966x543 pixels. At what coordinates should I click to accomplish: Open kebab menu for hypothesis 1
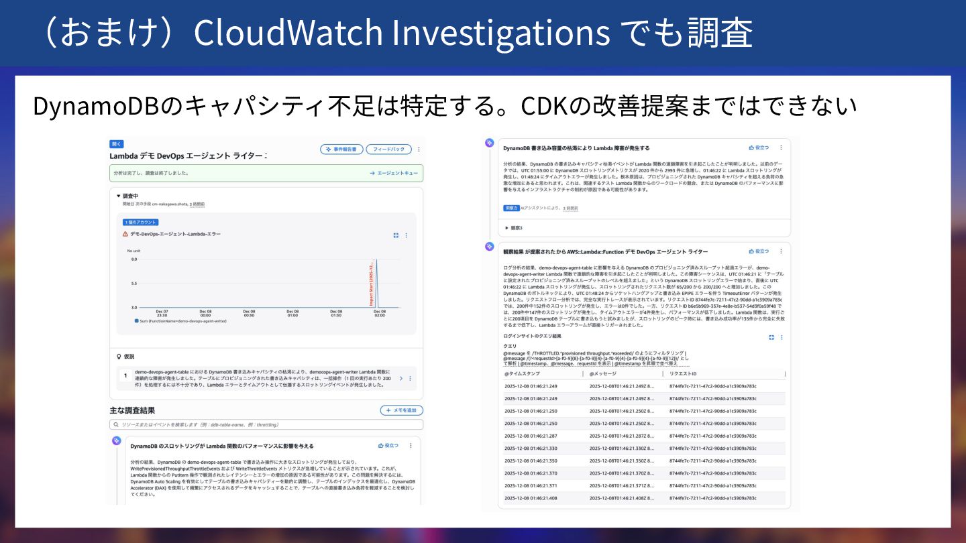(410, 379)
